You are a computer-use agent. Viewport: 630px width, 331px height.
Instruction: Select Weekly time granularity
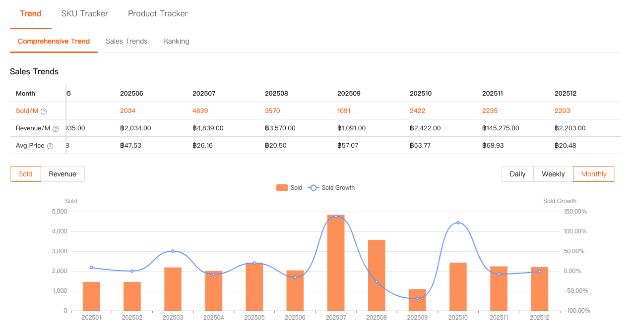[x=553, y=174]
